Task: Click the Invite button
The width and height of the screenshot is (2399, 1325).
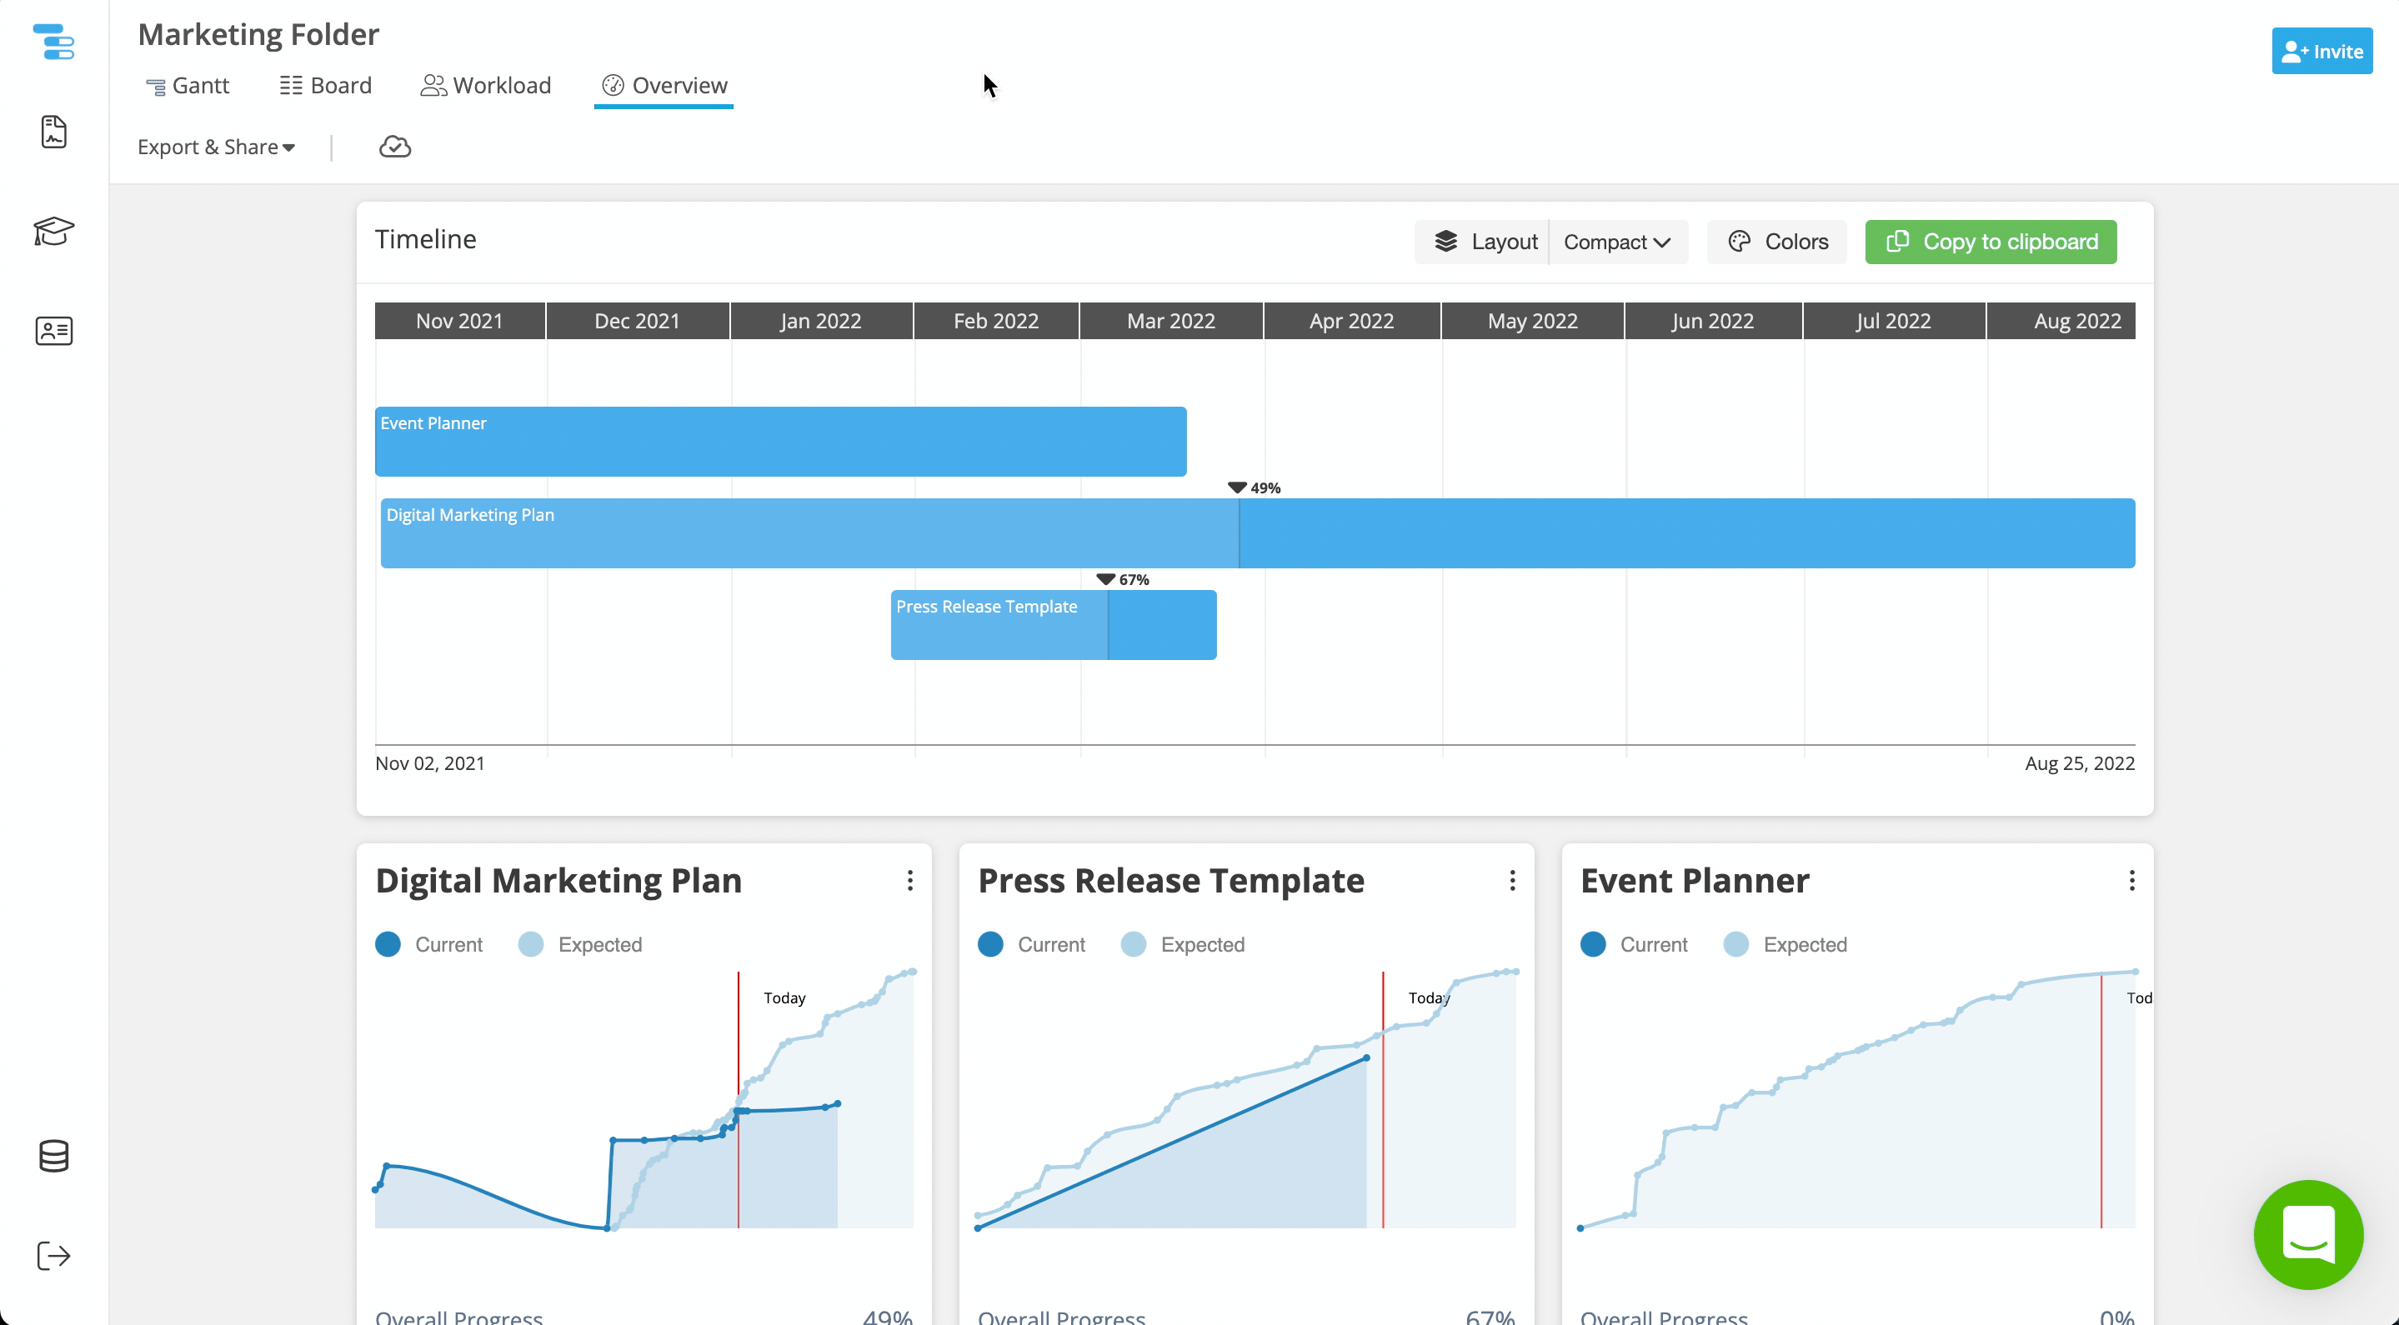Action: [2321, 51]
